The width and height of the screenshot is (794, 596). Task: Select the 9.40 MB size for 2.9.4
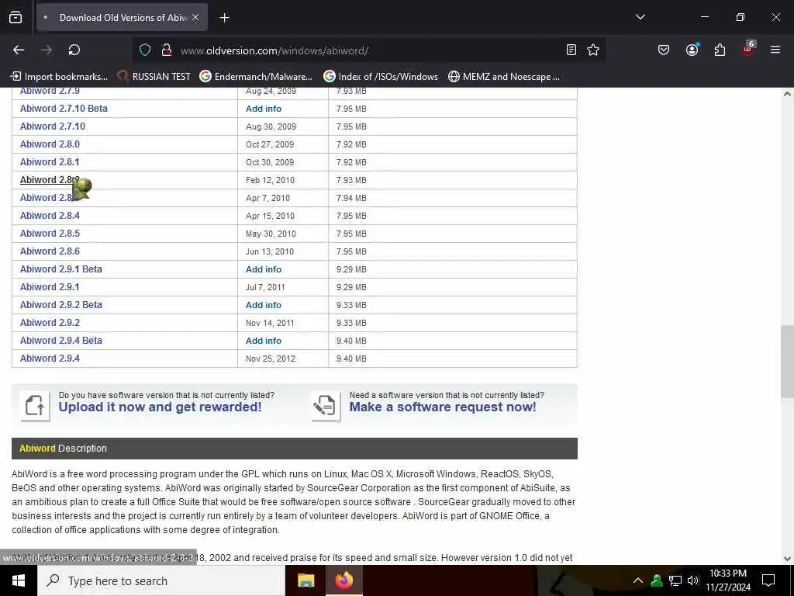[x=351, y=359]
